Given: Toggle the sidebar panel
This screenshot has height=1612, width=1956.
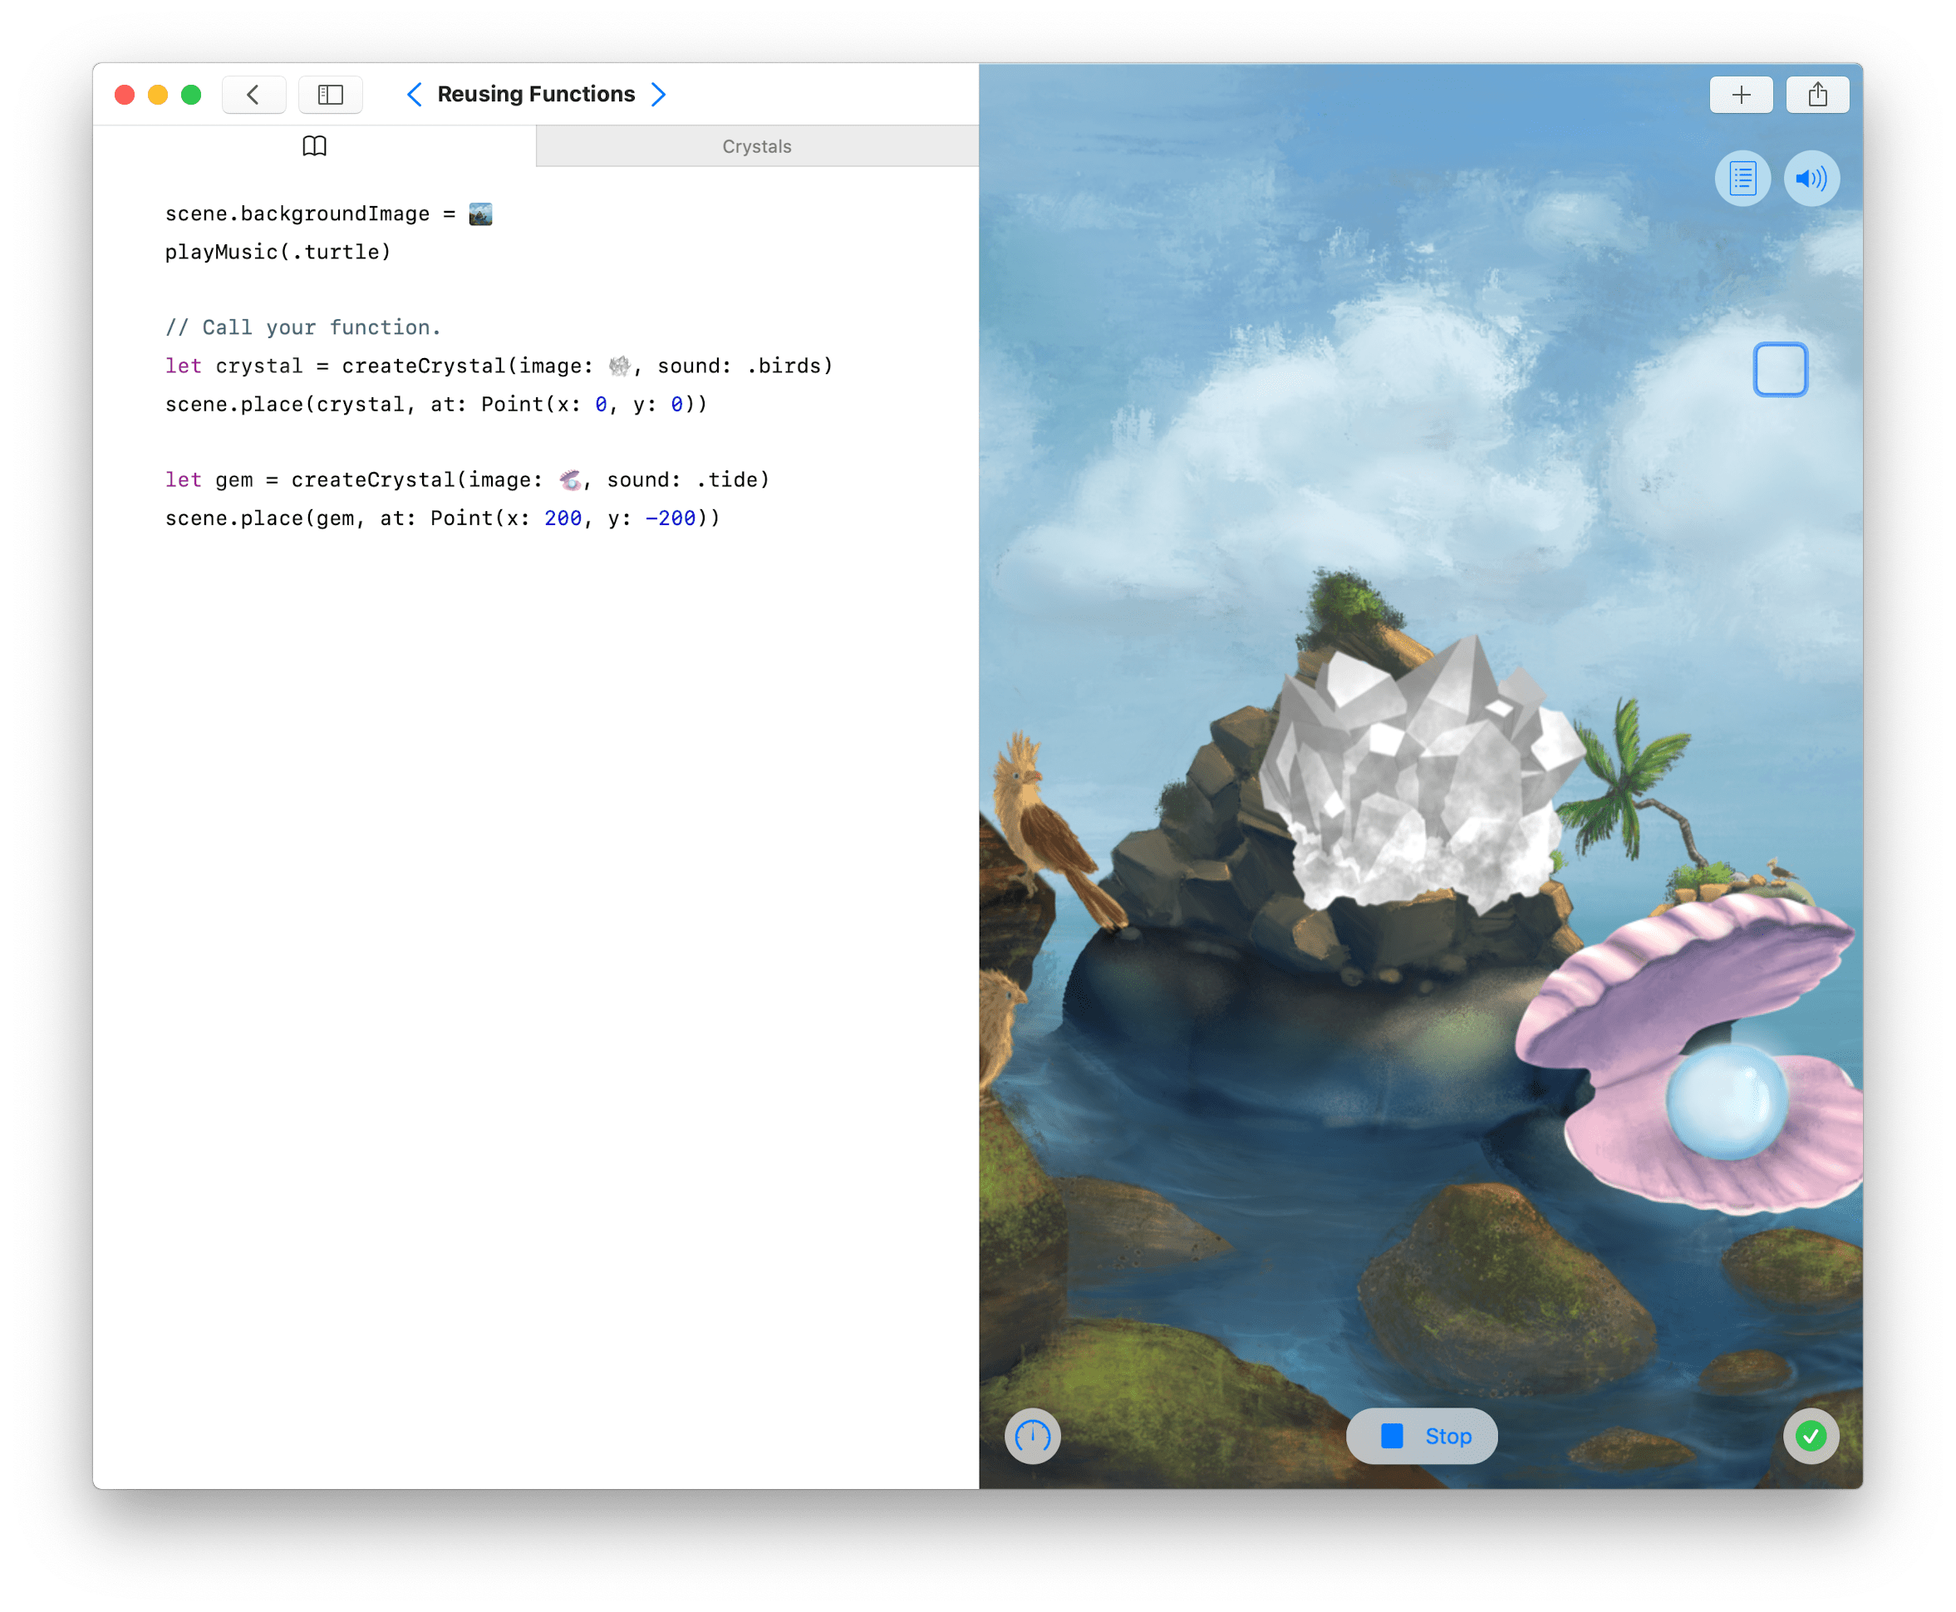Looking at the screenshot, I should pyautogui.click(x=331, y=95).
